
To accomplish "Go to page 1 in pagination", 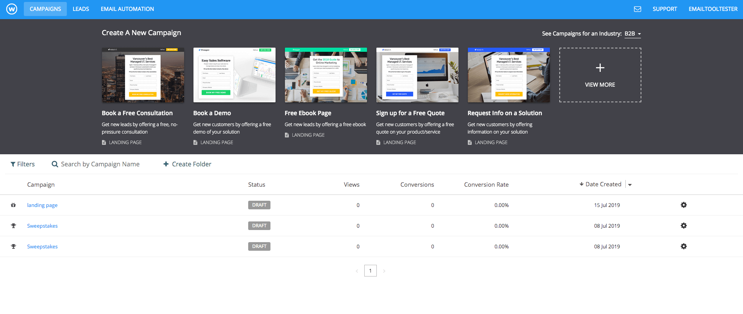I will coord(370,271).
